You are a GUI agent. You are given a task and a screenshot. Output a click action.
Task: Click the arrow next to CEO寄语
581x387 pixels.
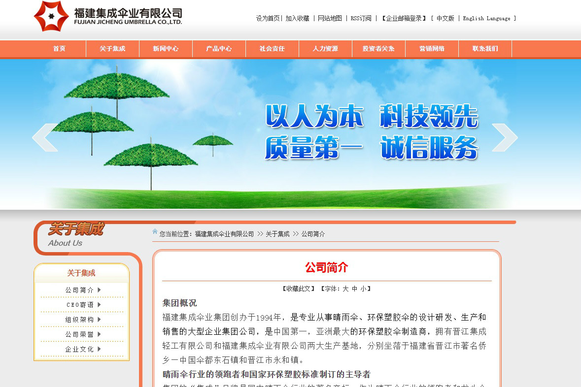coord(99,305)
